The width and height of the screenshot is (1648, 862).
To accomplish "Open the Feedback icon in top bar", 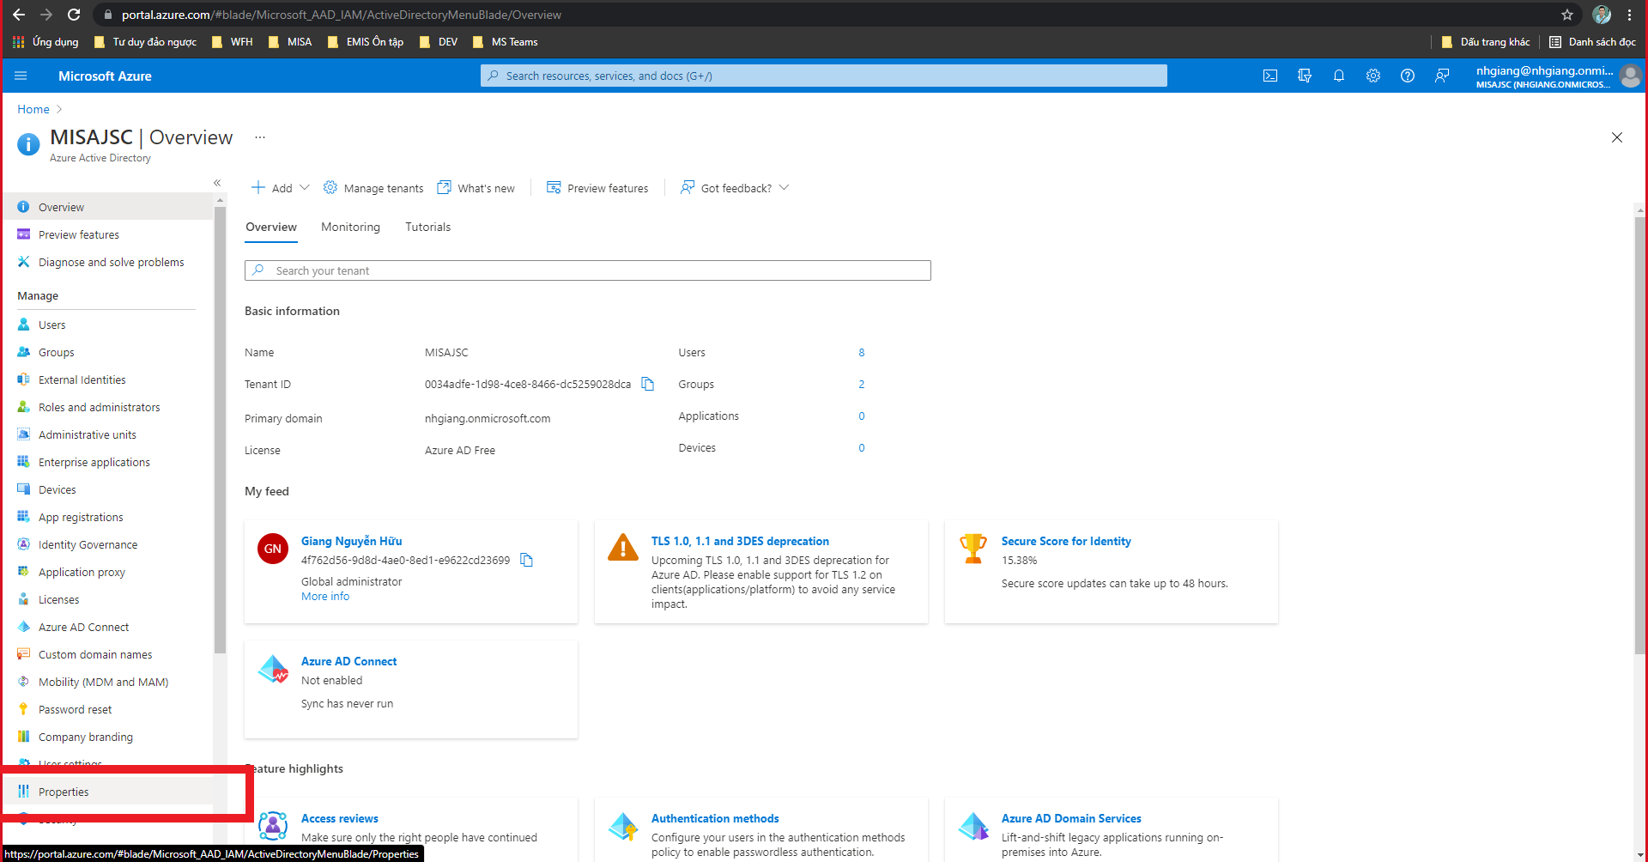I will [1442, 76].
